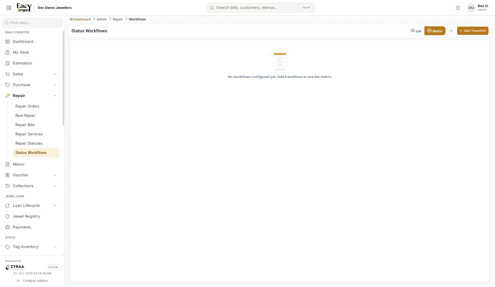Select Status Workflows submenu item

tap(36, 152)
